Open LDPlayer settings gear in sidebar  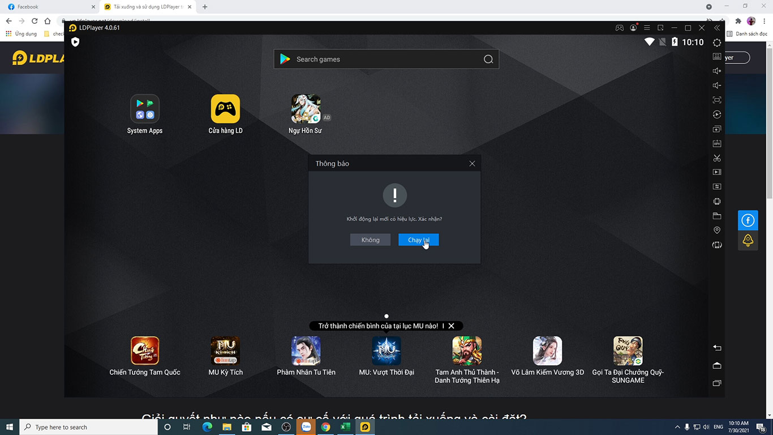[x=717, y=42]
